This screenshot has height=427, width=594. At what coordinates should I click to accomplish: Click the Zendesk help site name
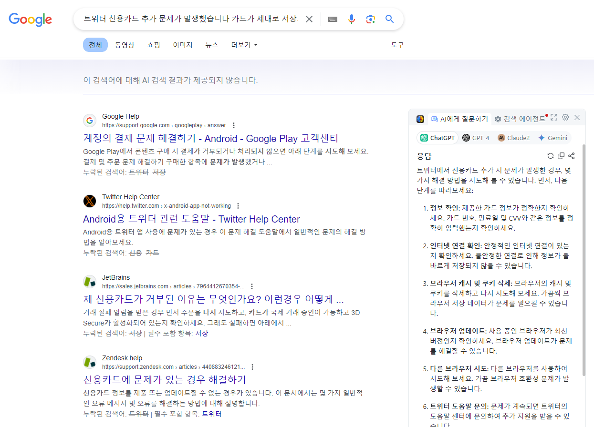(122, 358)
